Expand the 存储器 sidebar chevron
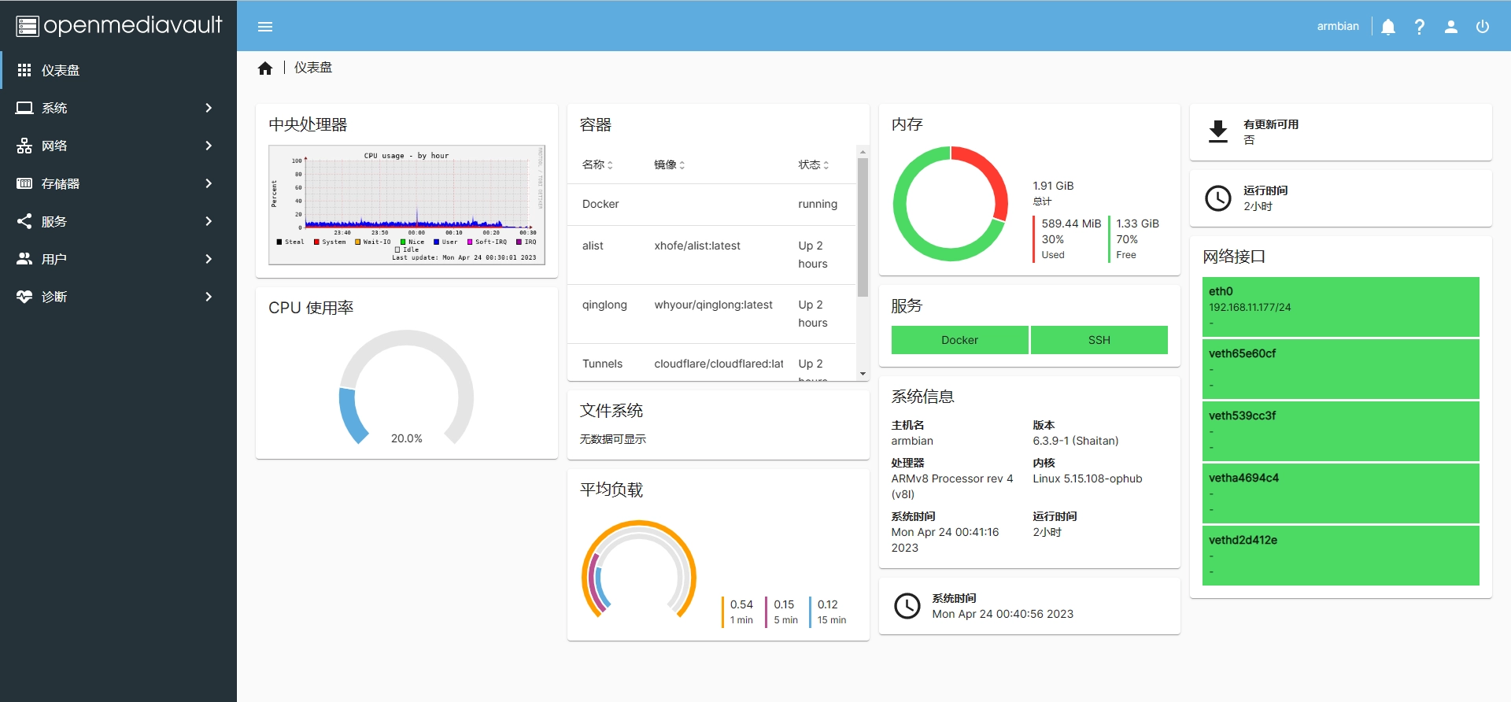This screenshot has width=1511, height=702. [x=209, y=183]
